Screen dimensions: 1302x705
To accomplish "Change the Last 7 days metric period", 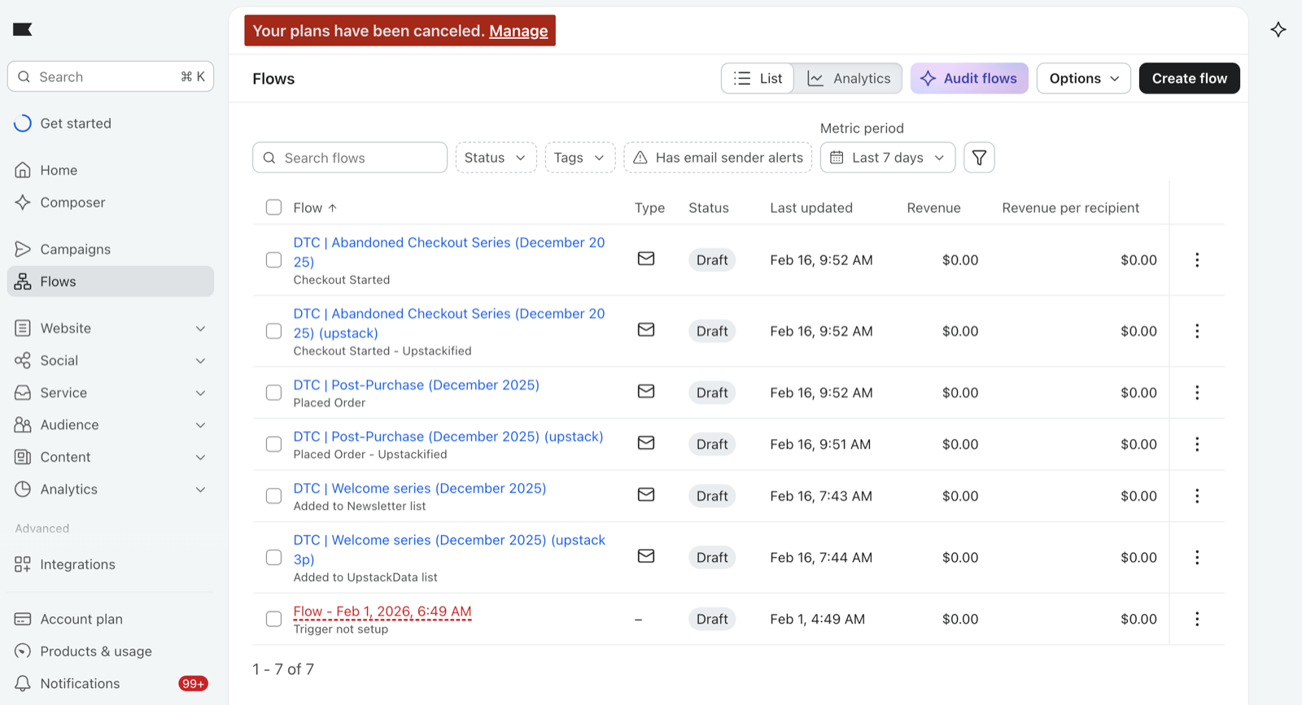I will click(887, 158).
